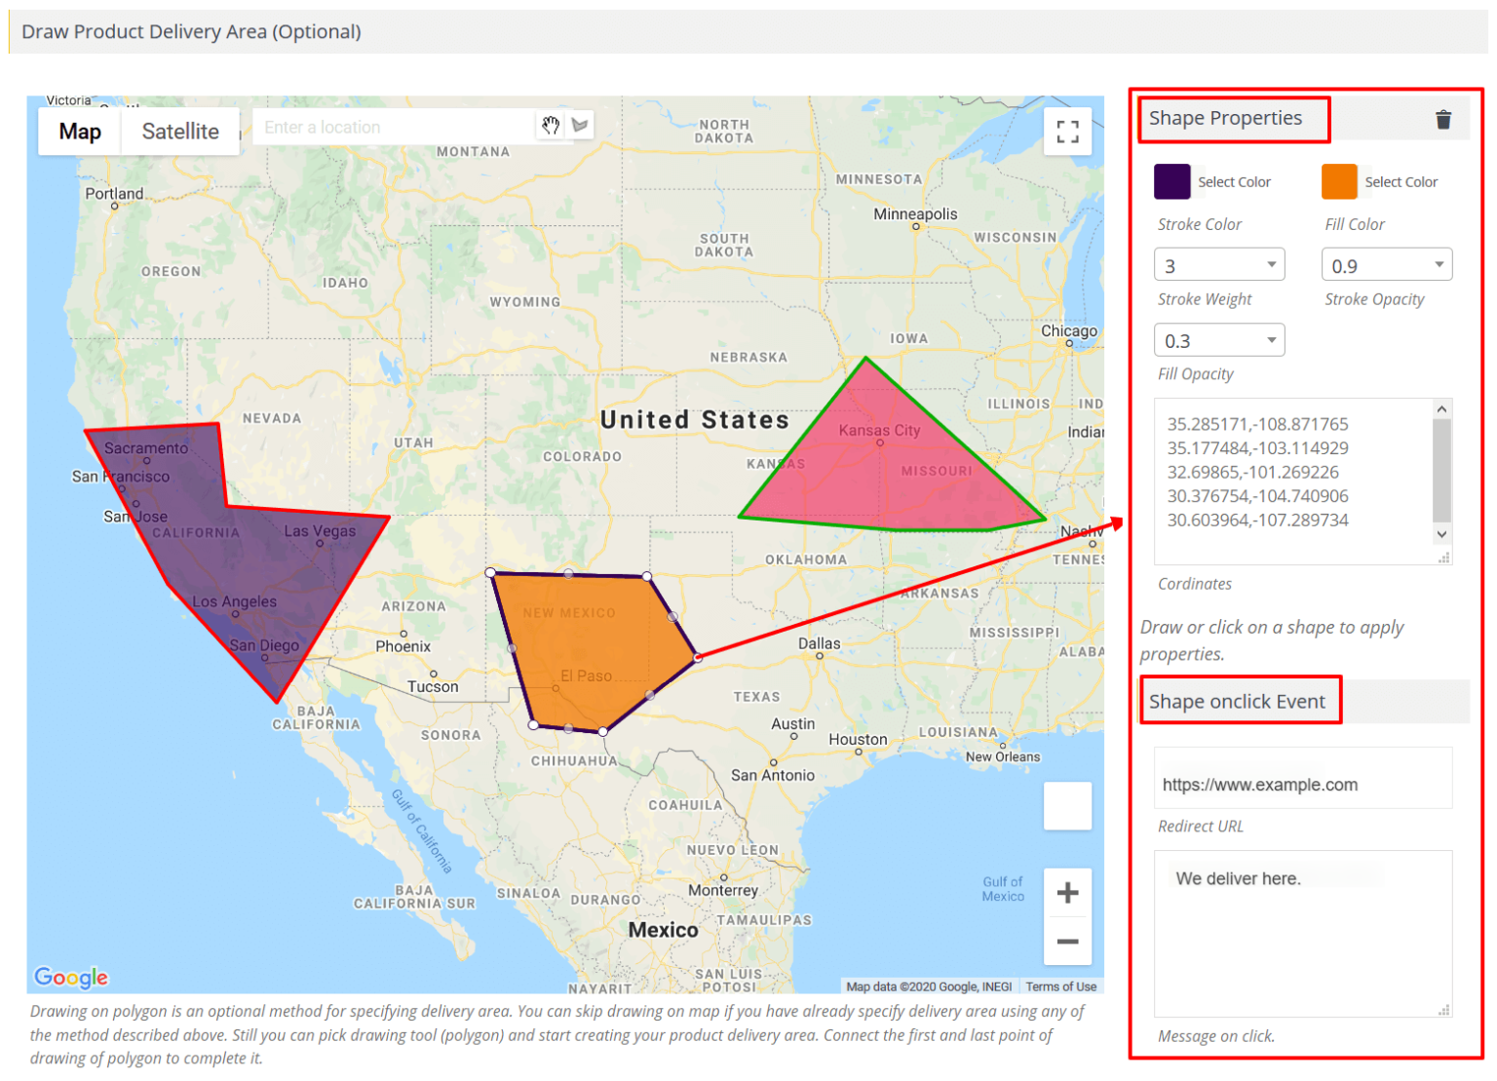Pick the orange Fill Color swatch

pos(1340,181)
